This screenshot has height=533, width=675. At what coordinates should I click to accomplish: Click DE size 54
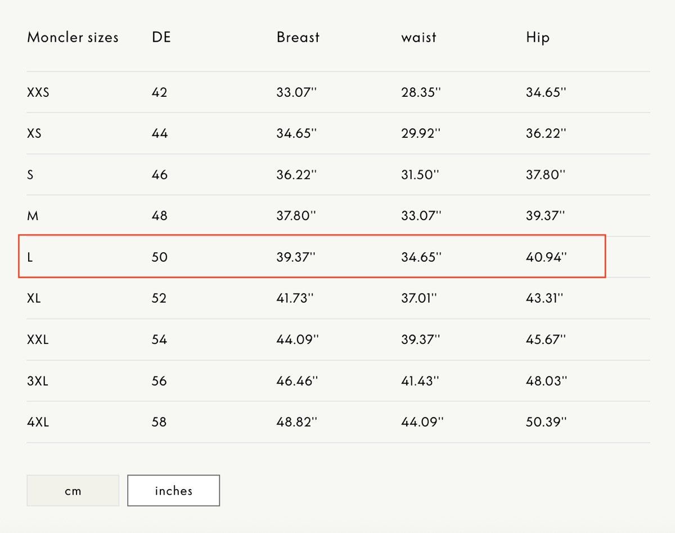tap(160, 339)
